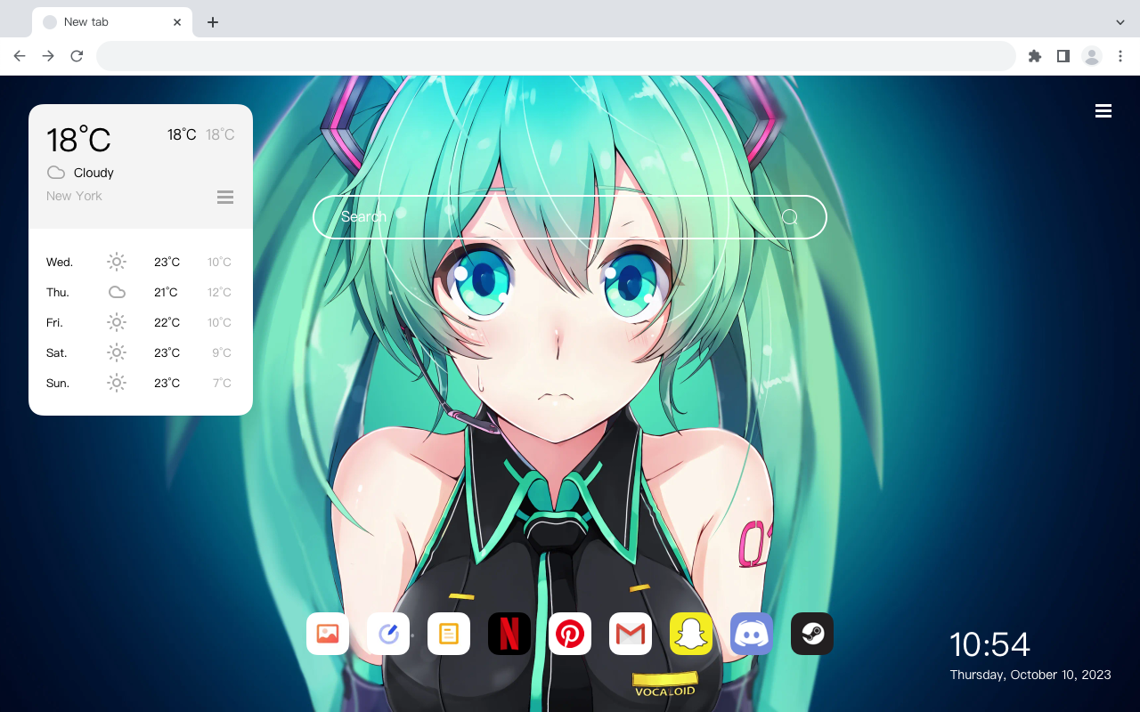Click the Fri. forecast row label
This screenshot has width=1140, height=712.
(54, 322)
